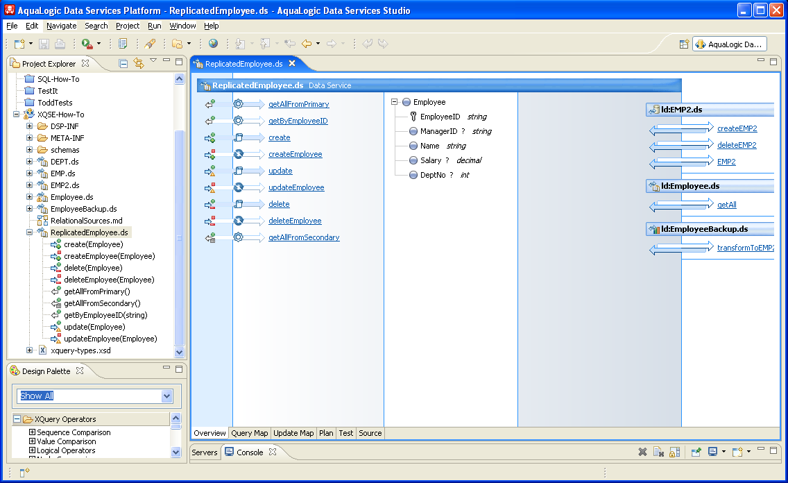Expand Sequence Comparison in the palette
This screenshot has width=788, height=483.
[32, 432]
